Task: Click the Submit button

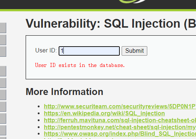Action: (134, 51)
